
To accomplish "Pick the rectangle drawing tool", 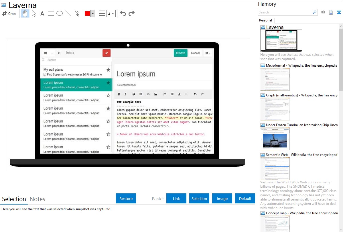I will tap(51, 13).
